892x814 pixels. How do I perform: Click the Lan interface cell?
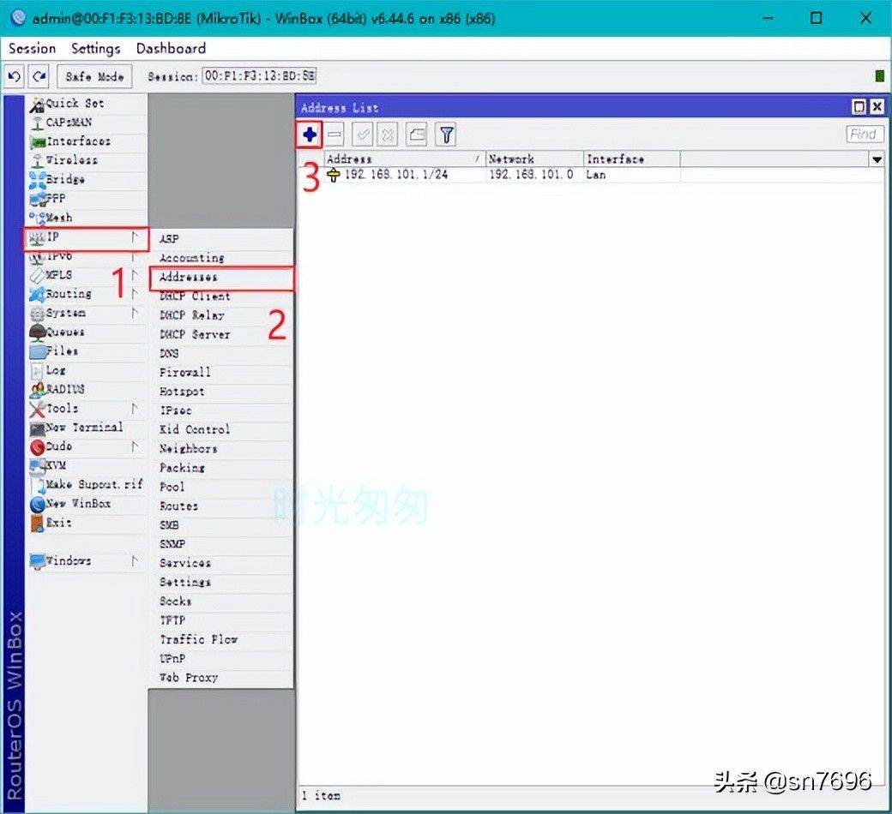coord(596,175)
